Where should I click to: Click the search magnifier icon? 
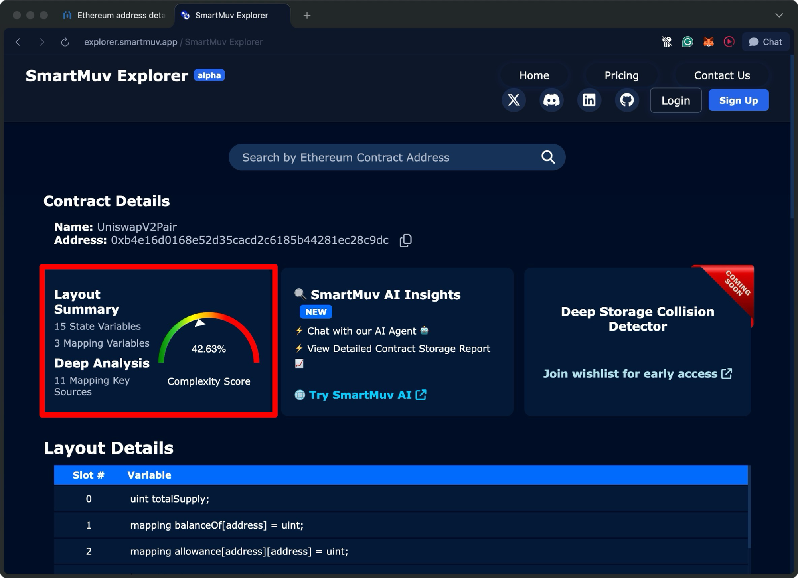[x=548, y=157]
